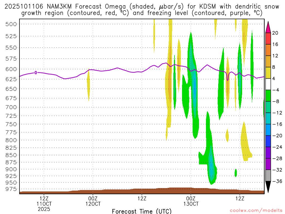Click the red 16-20 color bar segment
Screen dimensions: 285x214
tap(268, 38)
